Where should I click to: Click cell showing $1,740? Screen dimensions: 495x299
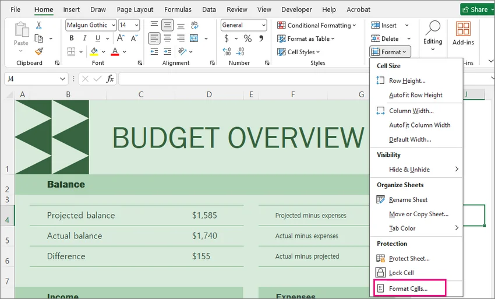pos(204,236)
